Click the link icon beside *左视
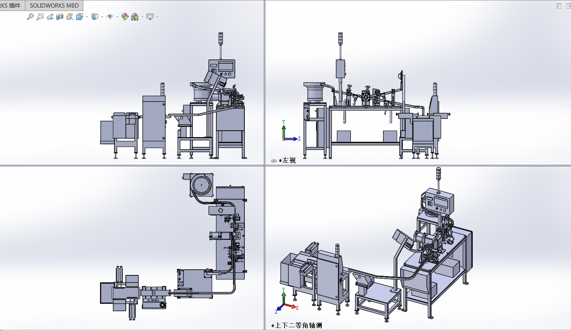The width and height of the screenshot is (571, 331). click(274, 161)
